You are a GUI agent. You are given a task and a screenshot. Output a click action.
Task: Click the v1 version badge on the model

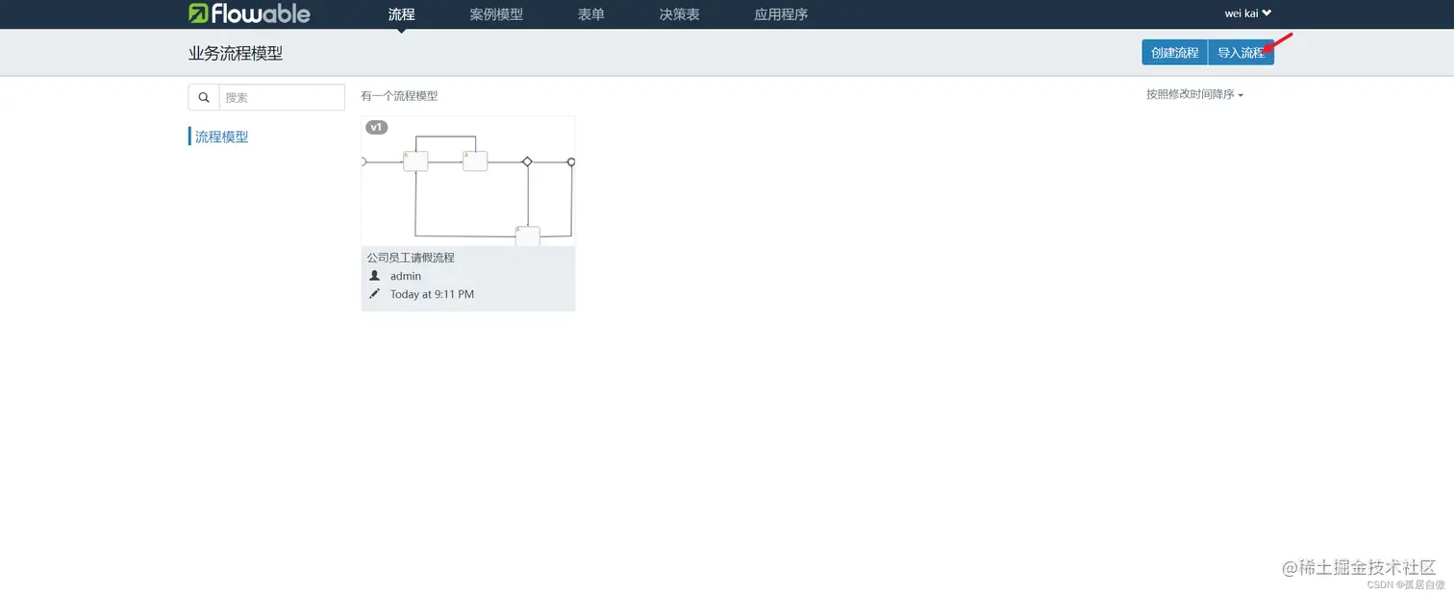click(x=376, y=126)
